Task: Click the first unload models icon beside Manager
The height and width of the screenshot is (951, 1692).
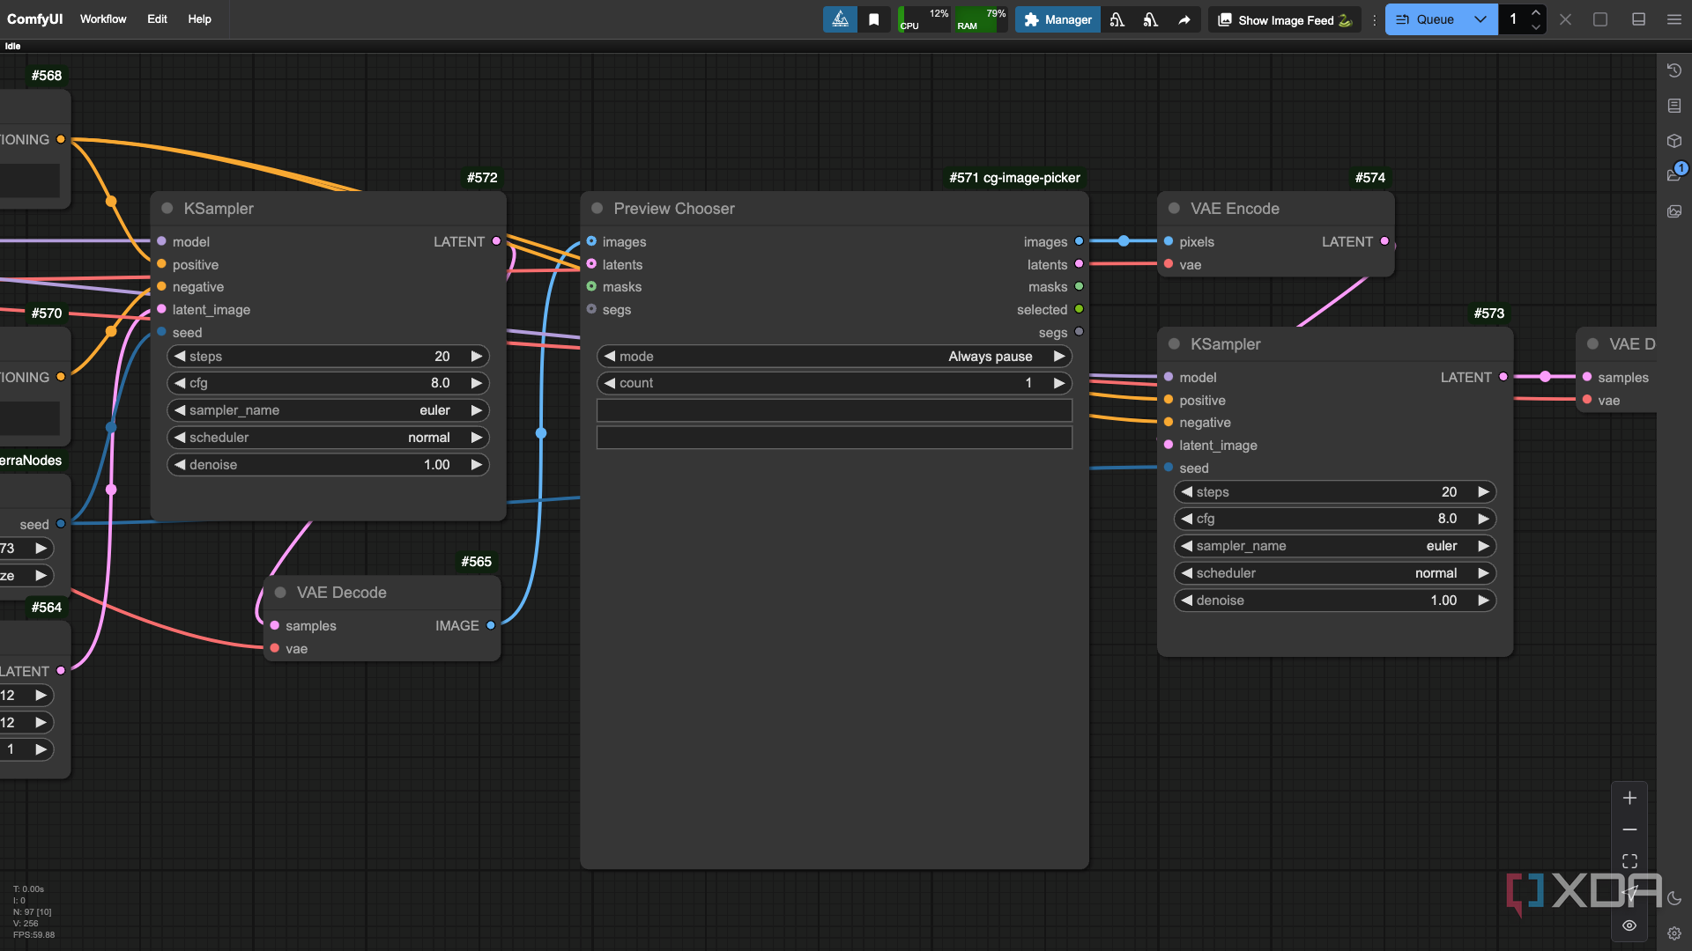Action: click(1117, 19)
